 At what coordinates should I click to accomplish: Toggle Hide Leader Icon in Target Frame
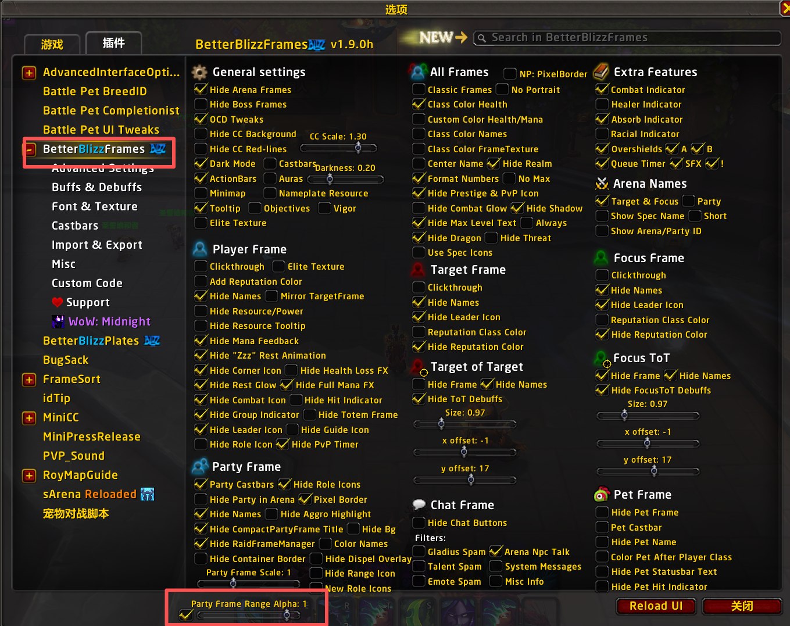coord(419,317)
